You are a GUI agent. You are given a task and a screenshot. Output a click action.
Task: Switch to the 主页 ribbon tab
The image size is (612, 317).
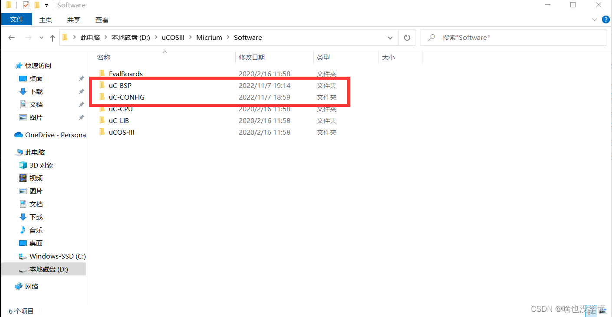pos(46,19)
